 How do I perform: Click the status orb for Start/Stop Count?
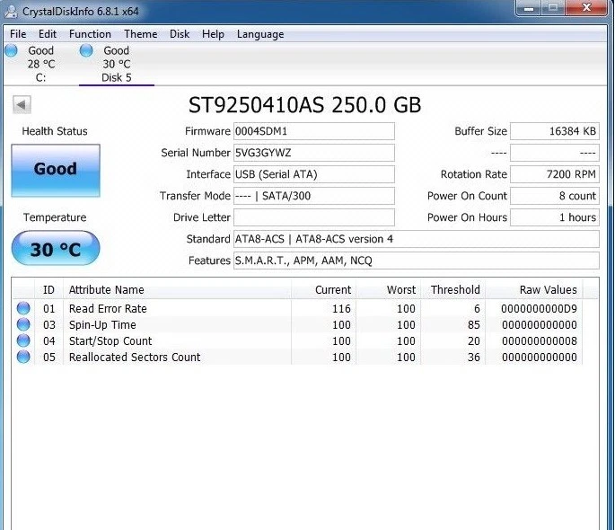[x=23, y=340]
